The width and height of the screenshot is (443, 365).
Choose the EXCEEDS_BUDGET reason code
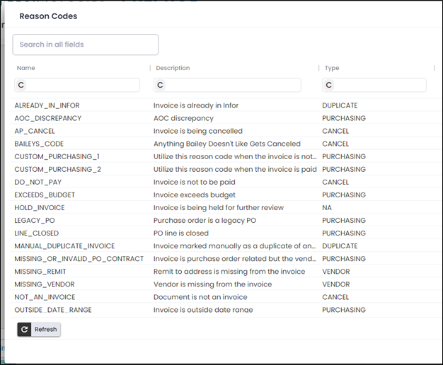click(45, 195)
